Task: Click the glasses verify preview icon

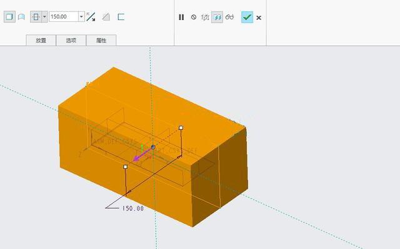Action: point(229,17)
